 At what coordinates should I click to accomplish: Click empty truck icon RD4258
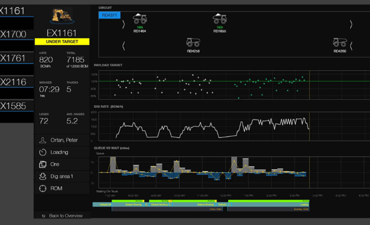(x=193, y=42)
